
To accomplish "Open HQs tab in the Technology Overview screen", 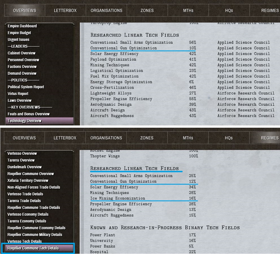I will (229, 10).
